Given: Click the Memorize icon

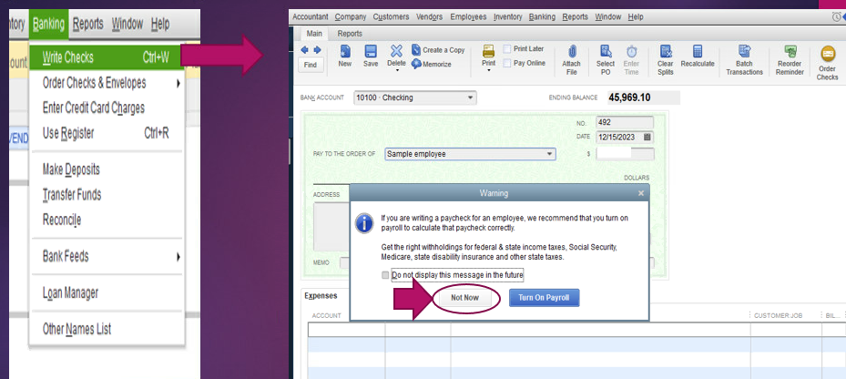Looking at the screenshot, I should coord(416,64).
